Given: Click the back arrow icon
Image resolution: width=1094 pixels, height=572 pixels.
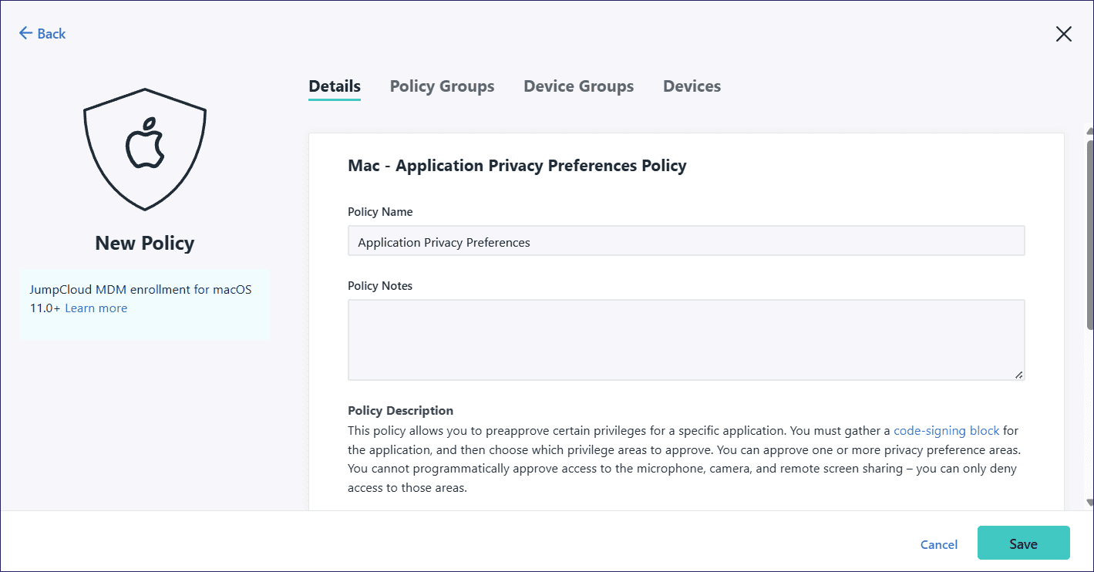Looking at the screenshot, I should [x=25, y=33].
